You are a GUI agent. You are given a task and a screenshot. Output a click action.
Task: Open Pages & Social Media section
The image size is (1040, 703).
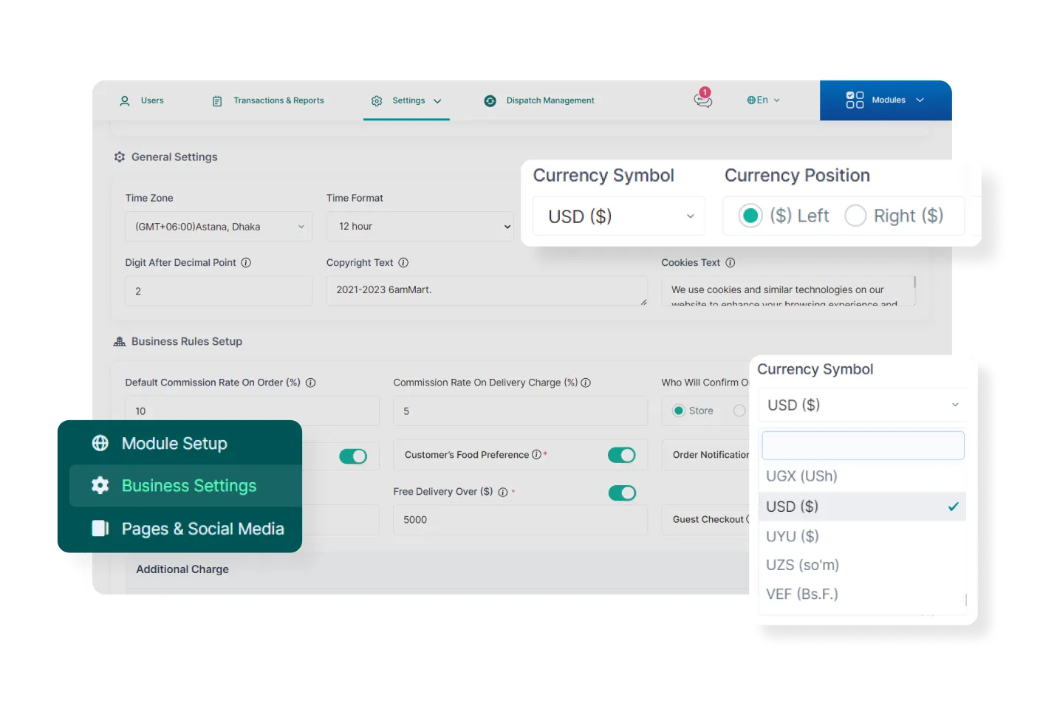pos(202,529)
